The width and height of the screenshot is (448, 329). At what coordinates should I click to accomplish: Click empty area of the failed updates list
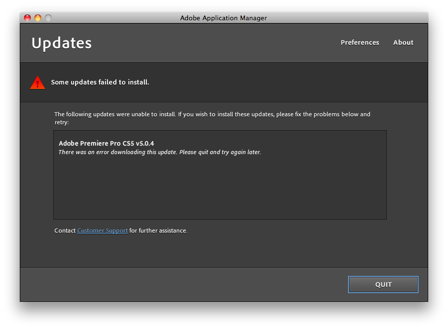click(x=220, y=188)
